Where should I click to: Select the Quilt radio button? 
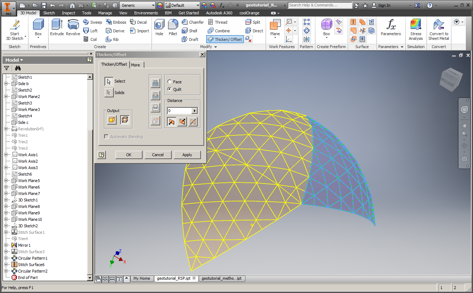[170, 89]
